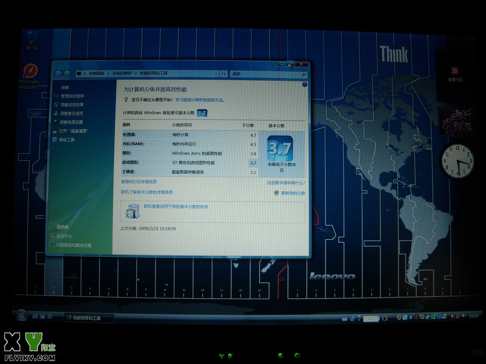Open 调整索引选项 task link

tap(71, 113)
